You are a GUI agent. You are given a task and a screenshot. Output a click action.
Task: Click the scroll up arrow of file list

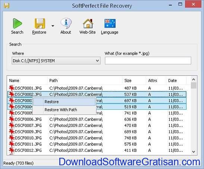[x=194, y=79]
